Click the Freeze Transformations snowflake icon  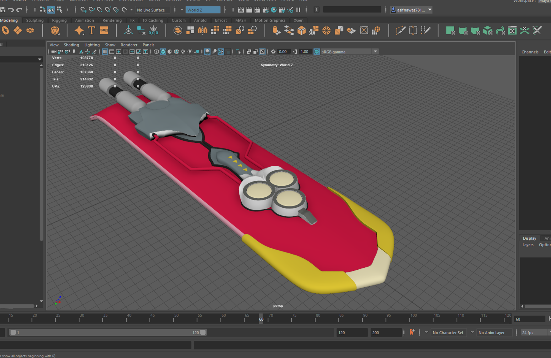153,31
